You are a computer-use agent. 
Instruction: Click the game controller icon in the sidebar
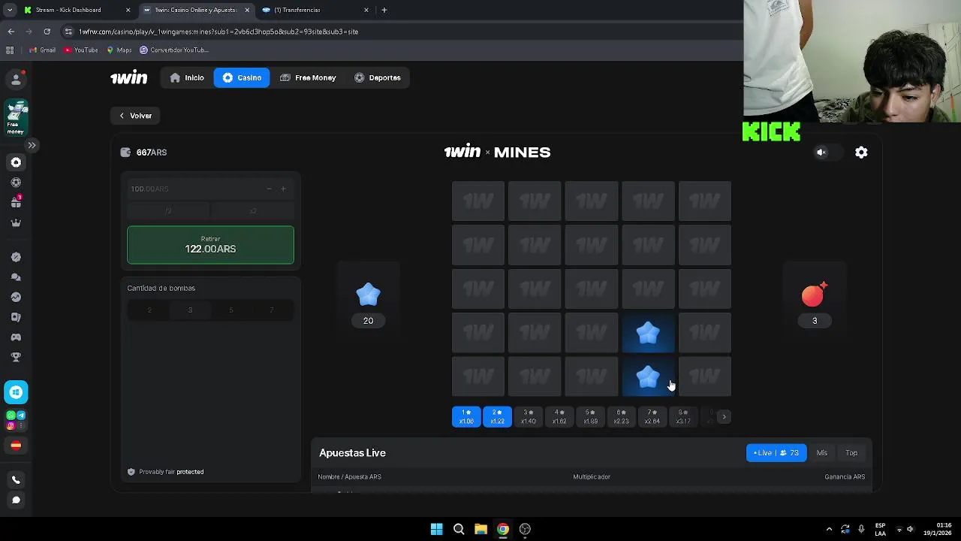[x=16, y=337]
